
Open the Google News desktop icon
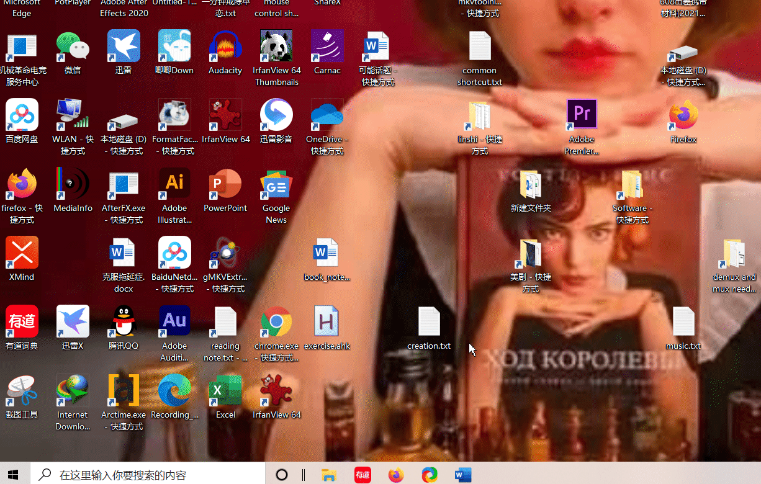click(276, 184)
